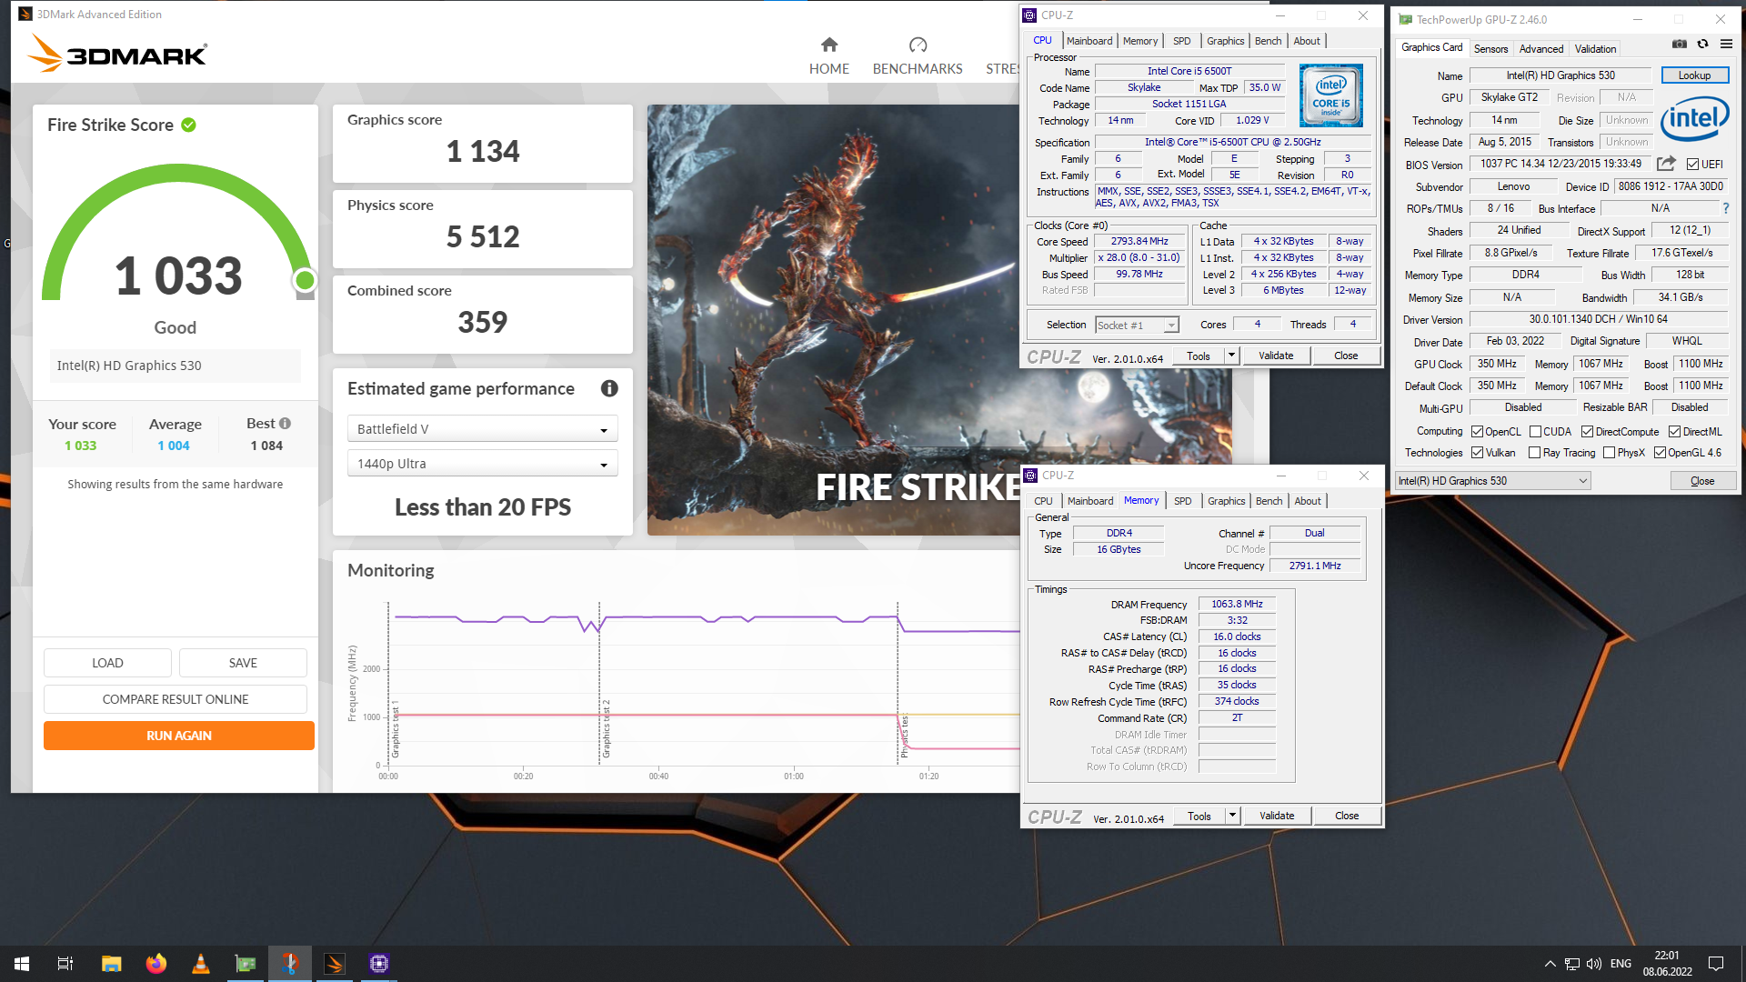1746x982 pixels.
Task: Switch to 3DMark via the taskbar icon
Action: point(335,964)
